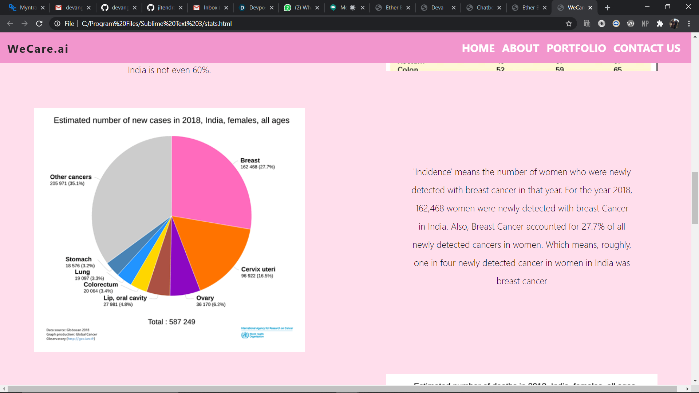Open the Extensions puzzle icon
The height and width of the screenshot is (393, 699).
pyautogui.click(x=660, y=24)
